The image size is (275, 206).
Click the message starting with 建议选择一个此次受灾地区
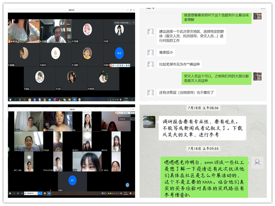coord(191,36)
